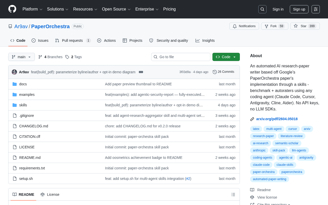
Task: Expand commit message ellipsis button
Action: pyautogui.click(x=141, y=72)
